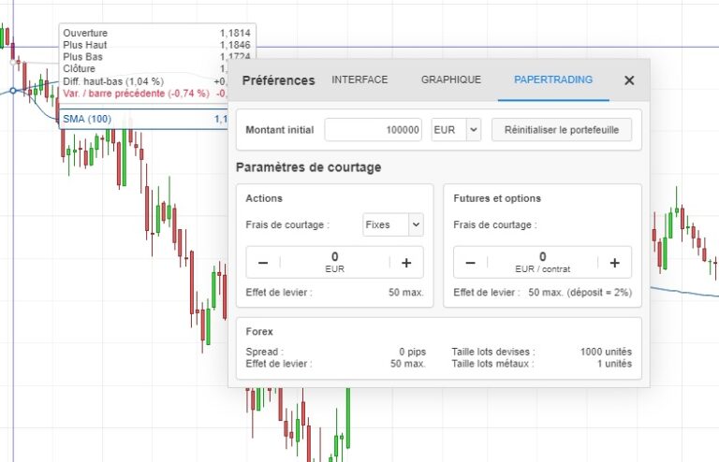Click the Plus Bas row in tooltip
This screenshot has height=462, width=719.
(x=157, y=57)
